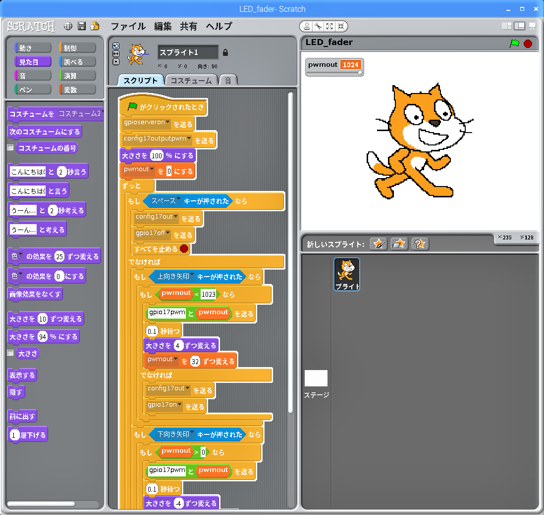Select the 演算 block category
544x515 pixels.
(77, 76)
